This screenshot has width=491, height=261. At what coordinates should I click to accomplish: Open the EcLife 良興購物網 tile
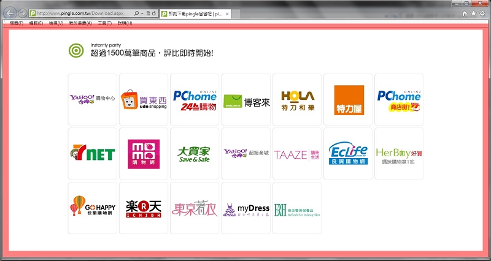[348, 153]
